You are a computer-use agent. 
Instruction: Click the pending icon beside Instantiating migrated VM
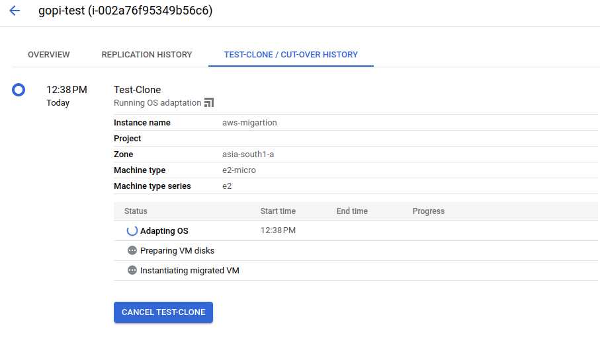point(132,270)
